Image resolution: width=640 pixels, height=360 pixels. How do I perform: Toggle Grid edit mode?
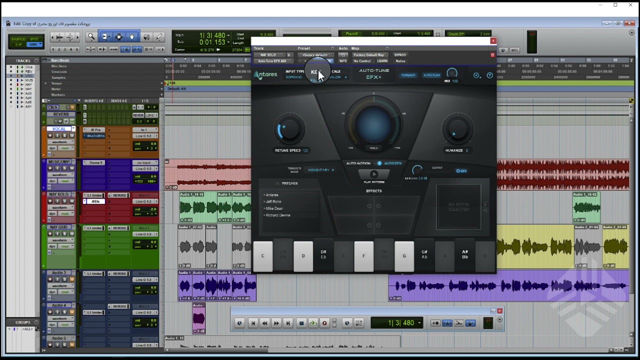(x=34, y=44)
